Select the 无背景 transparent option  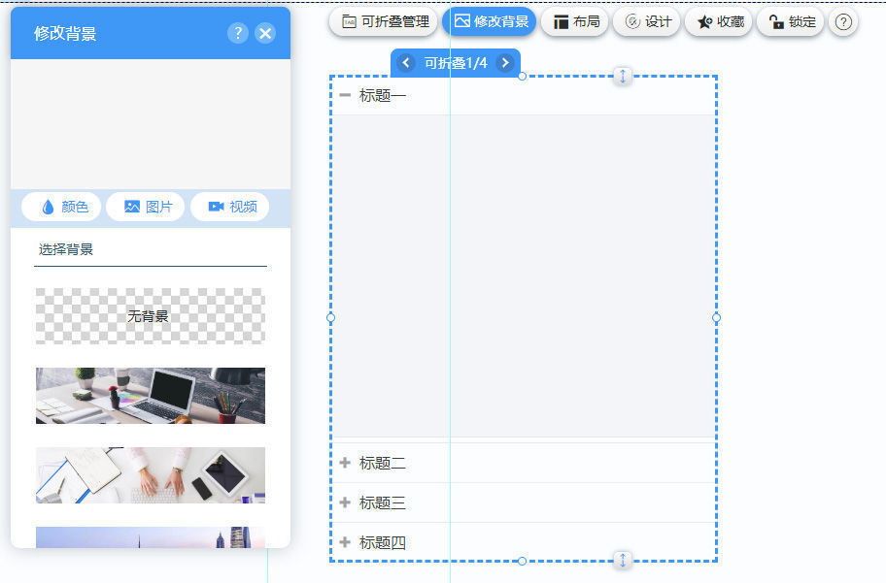150,316
